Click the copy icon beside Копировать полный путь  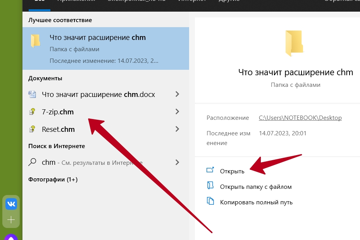click(x=210, y=201)
